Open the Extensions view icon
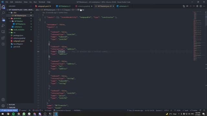The height and width of the screenshot is (116, 207). (3, 38)
